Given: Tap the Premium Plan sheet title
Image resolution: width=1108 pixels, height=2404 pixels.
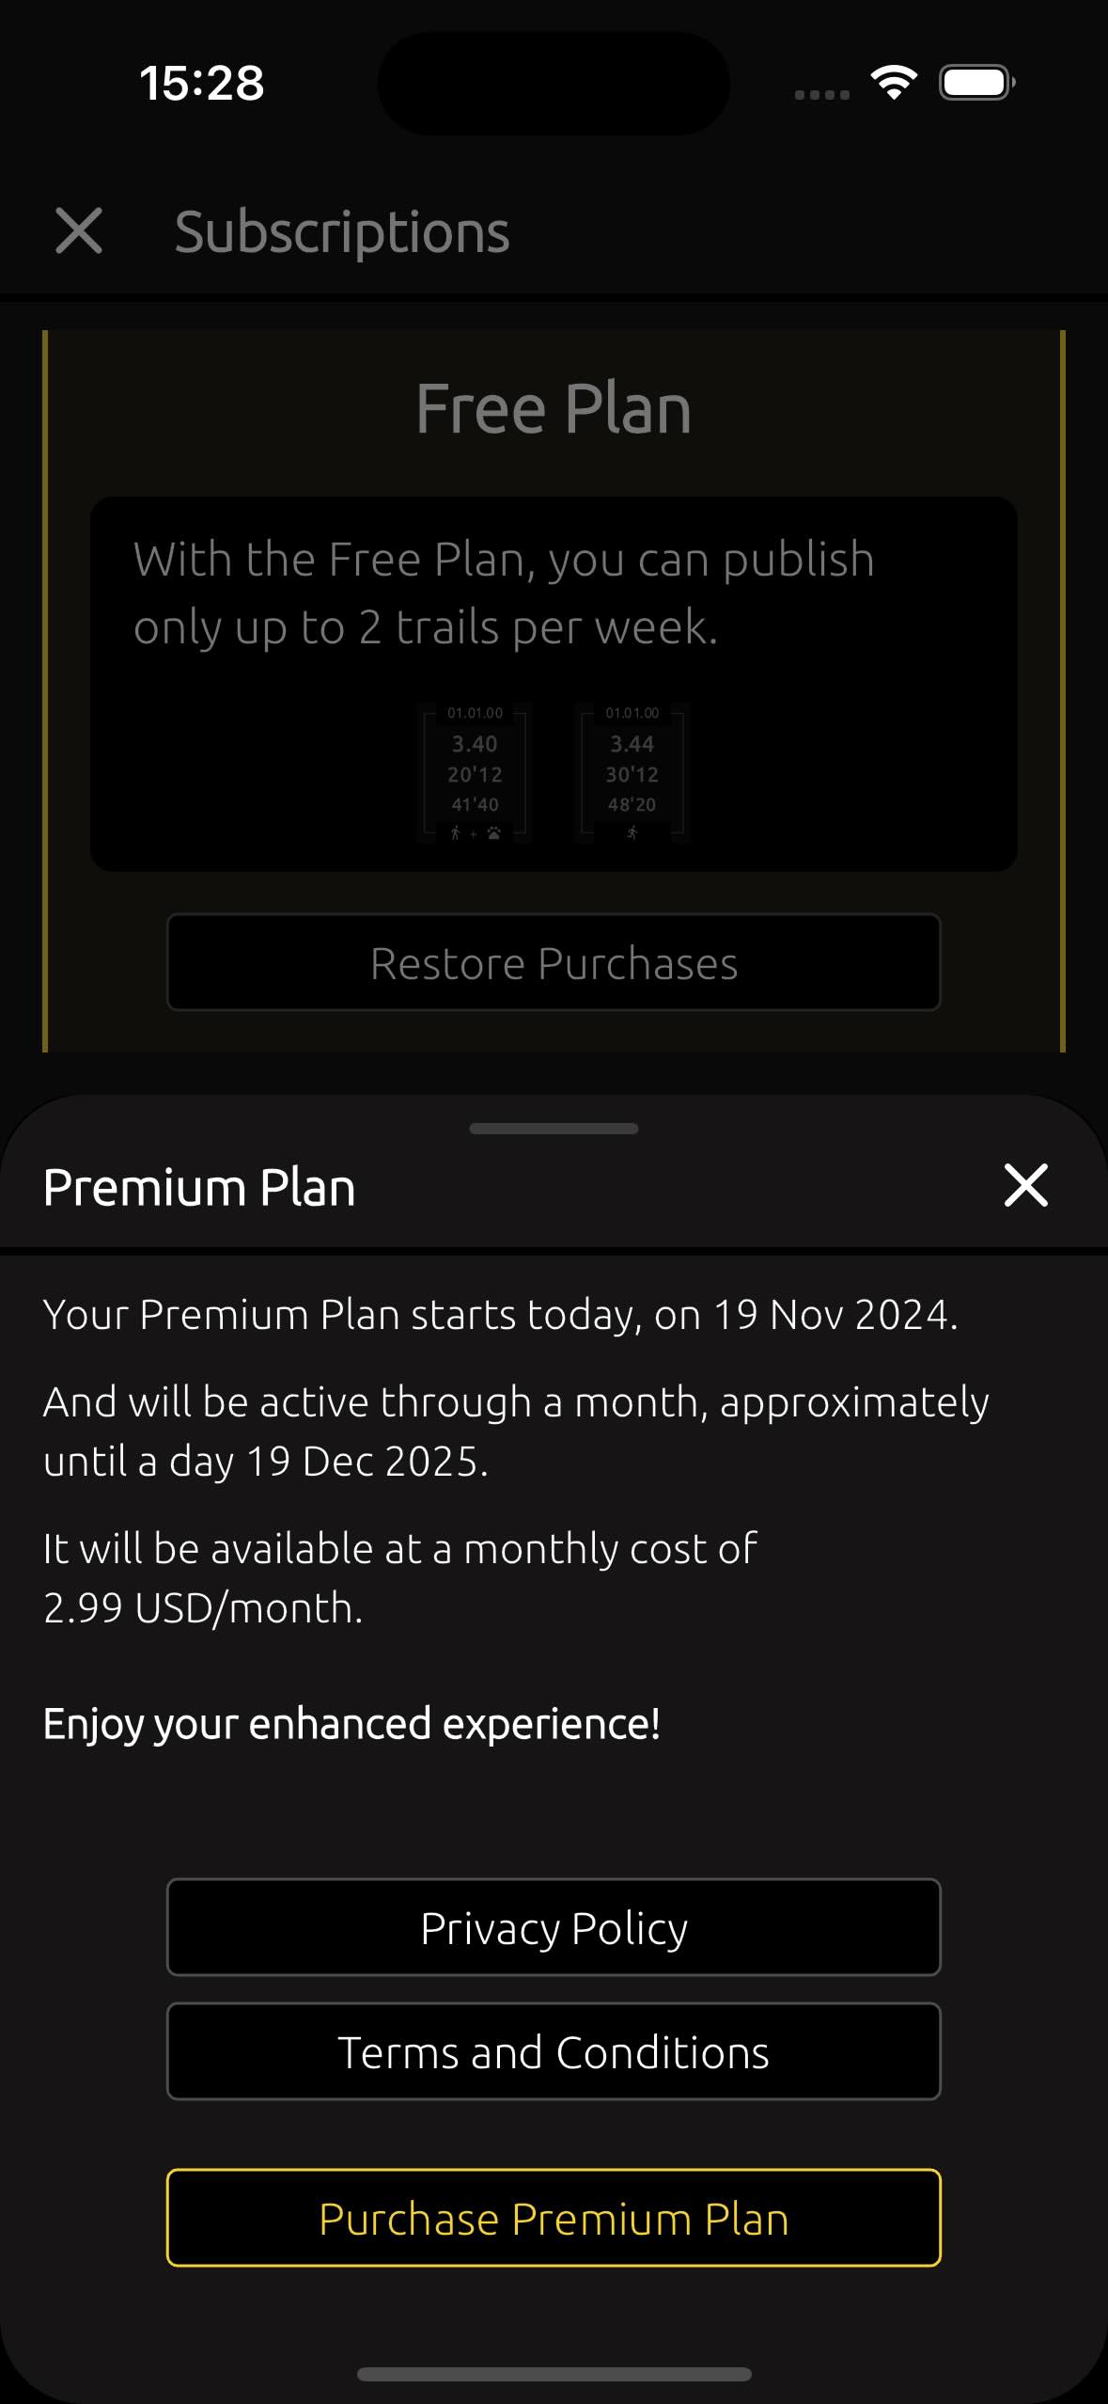Looking at the screenshot, I should click(199, 1187).
